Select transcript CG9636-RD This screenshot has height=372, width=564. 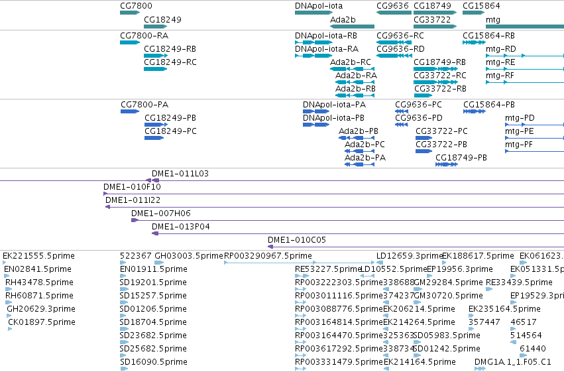(x=394, y=56)
